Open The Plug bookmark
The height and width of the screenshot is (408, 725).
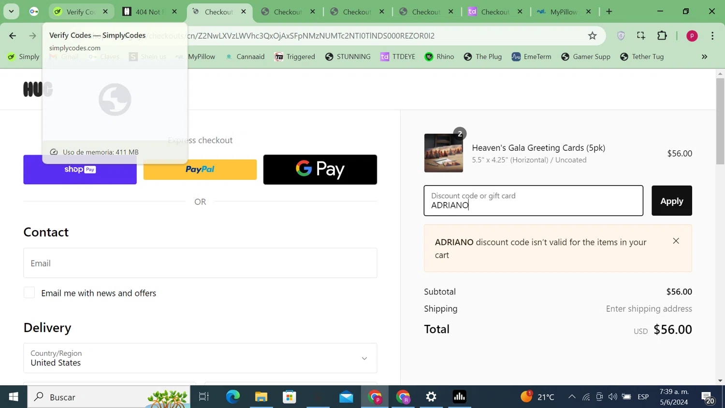483,57
